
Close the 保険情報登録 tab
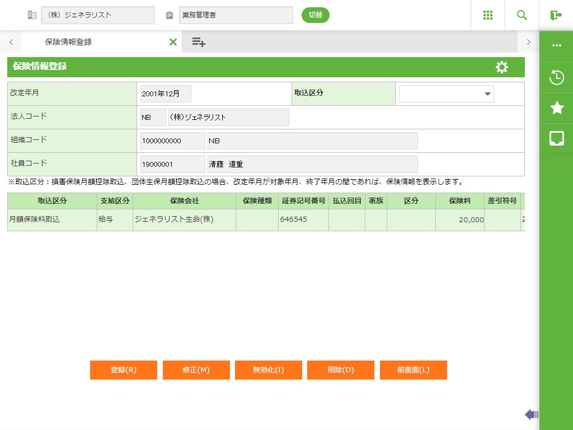click(173, 42)
